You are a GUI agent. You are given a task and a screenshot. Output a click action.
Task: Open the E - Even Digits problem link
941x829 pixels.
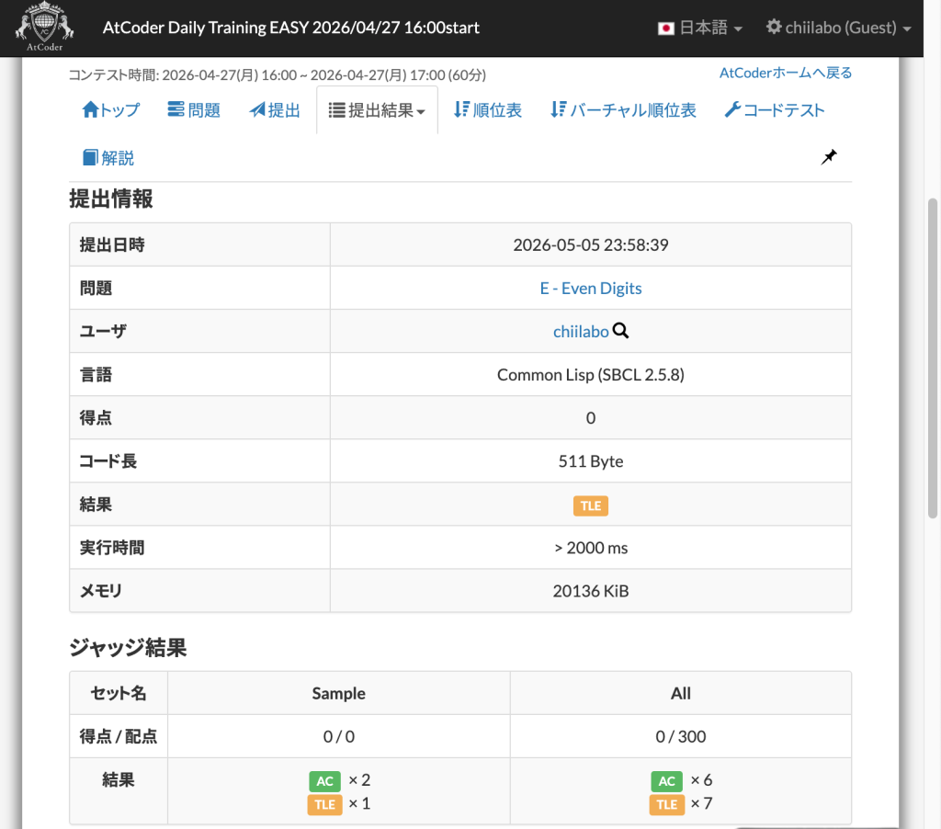click(591, 289)
